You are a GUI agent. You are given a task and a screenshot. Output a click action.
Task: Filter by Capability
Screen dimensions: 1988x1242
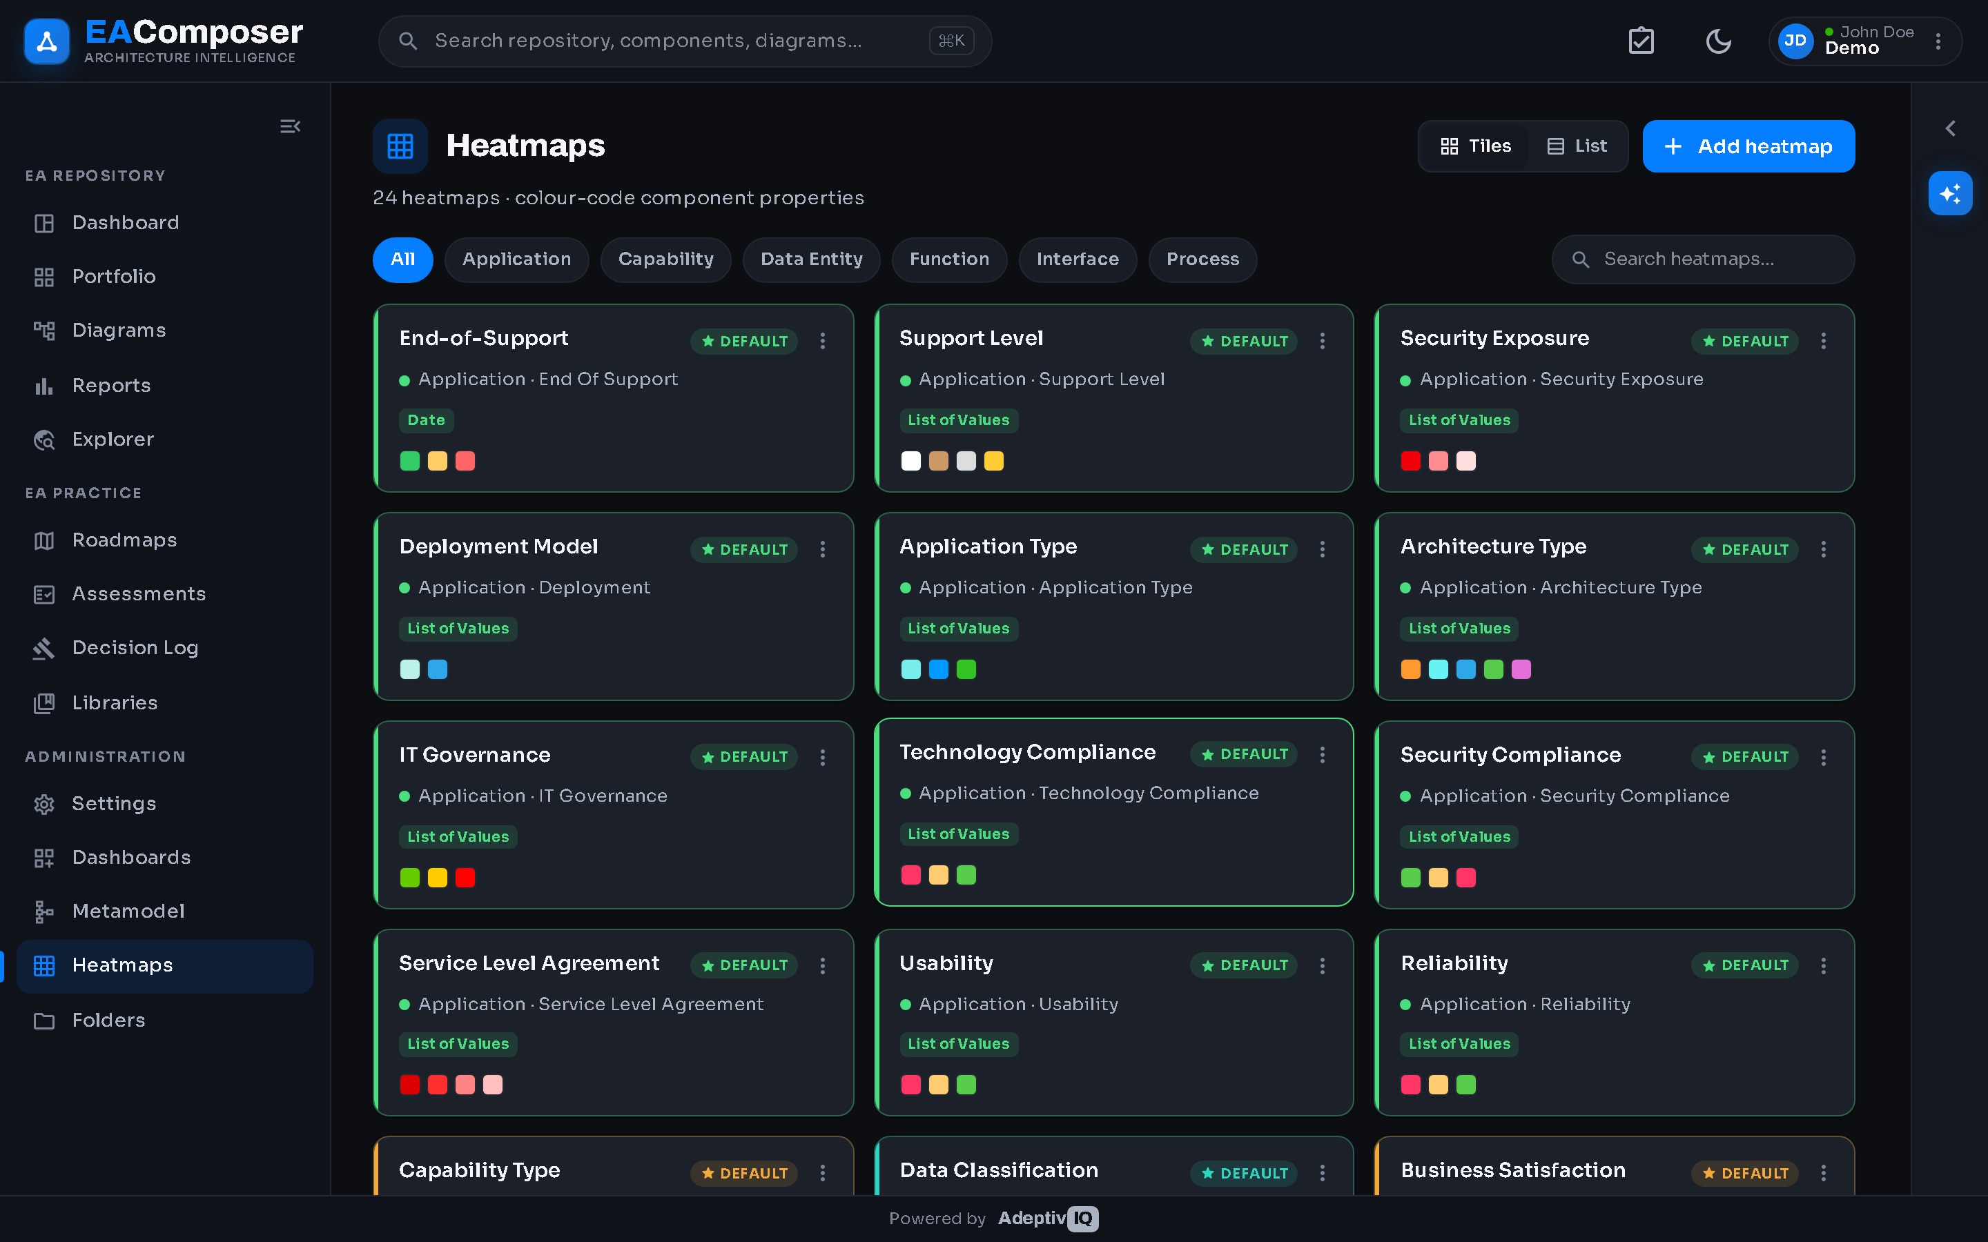tap(665, 259)
